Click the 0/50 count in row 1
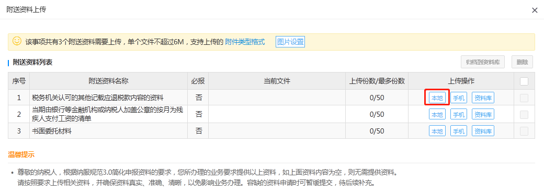The image size is (544, 193). [377, 98]
